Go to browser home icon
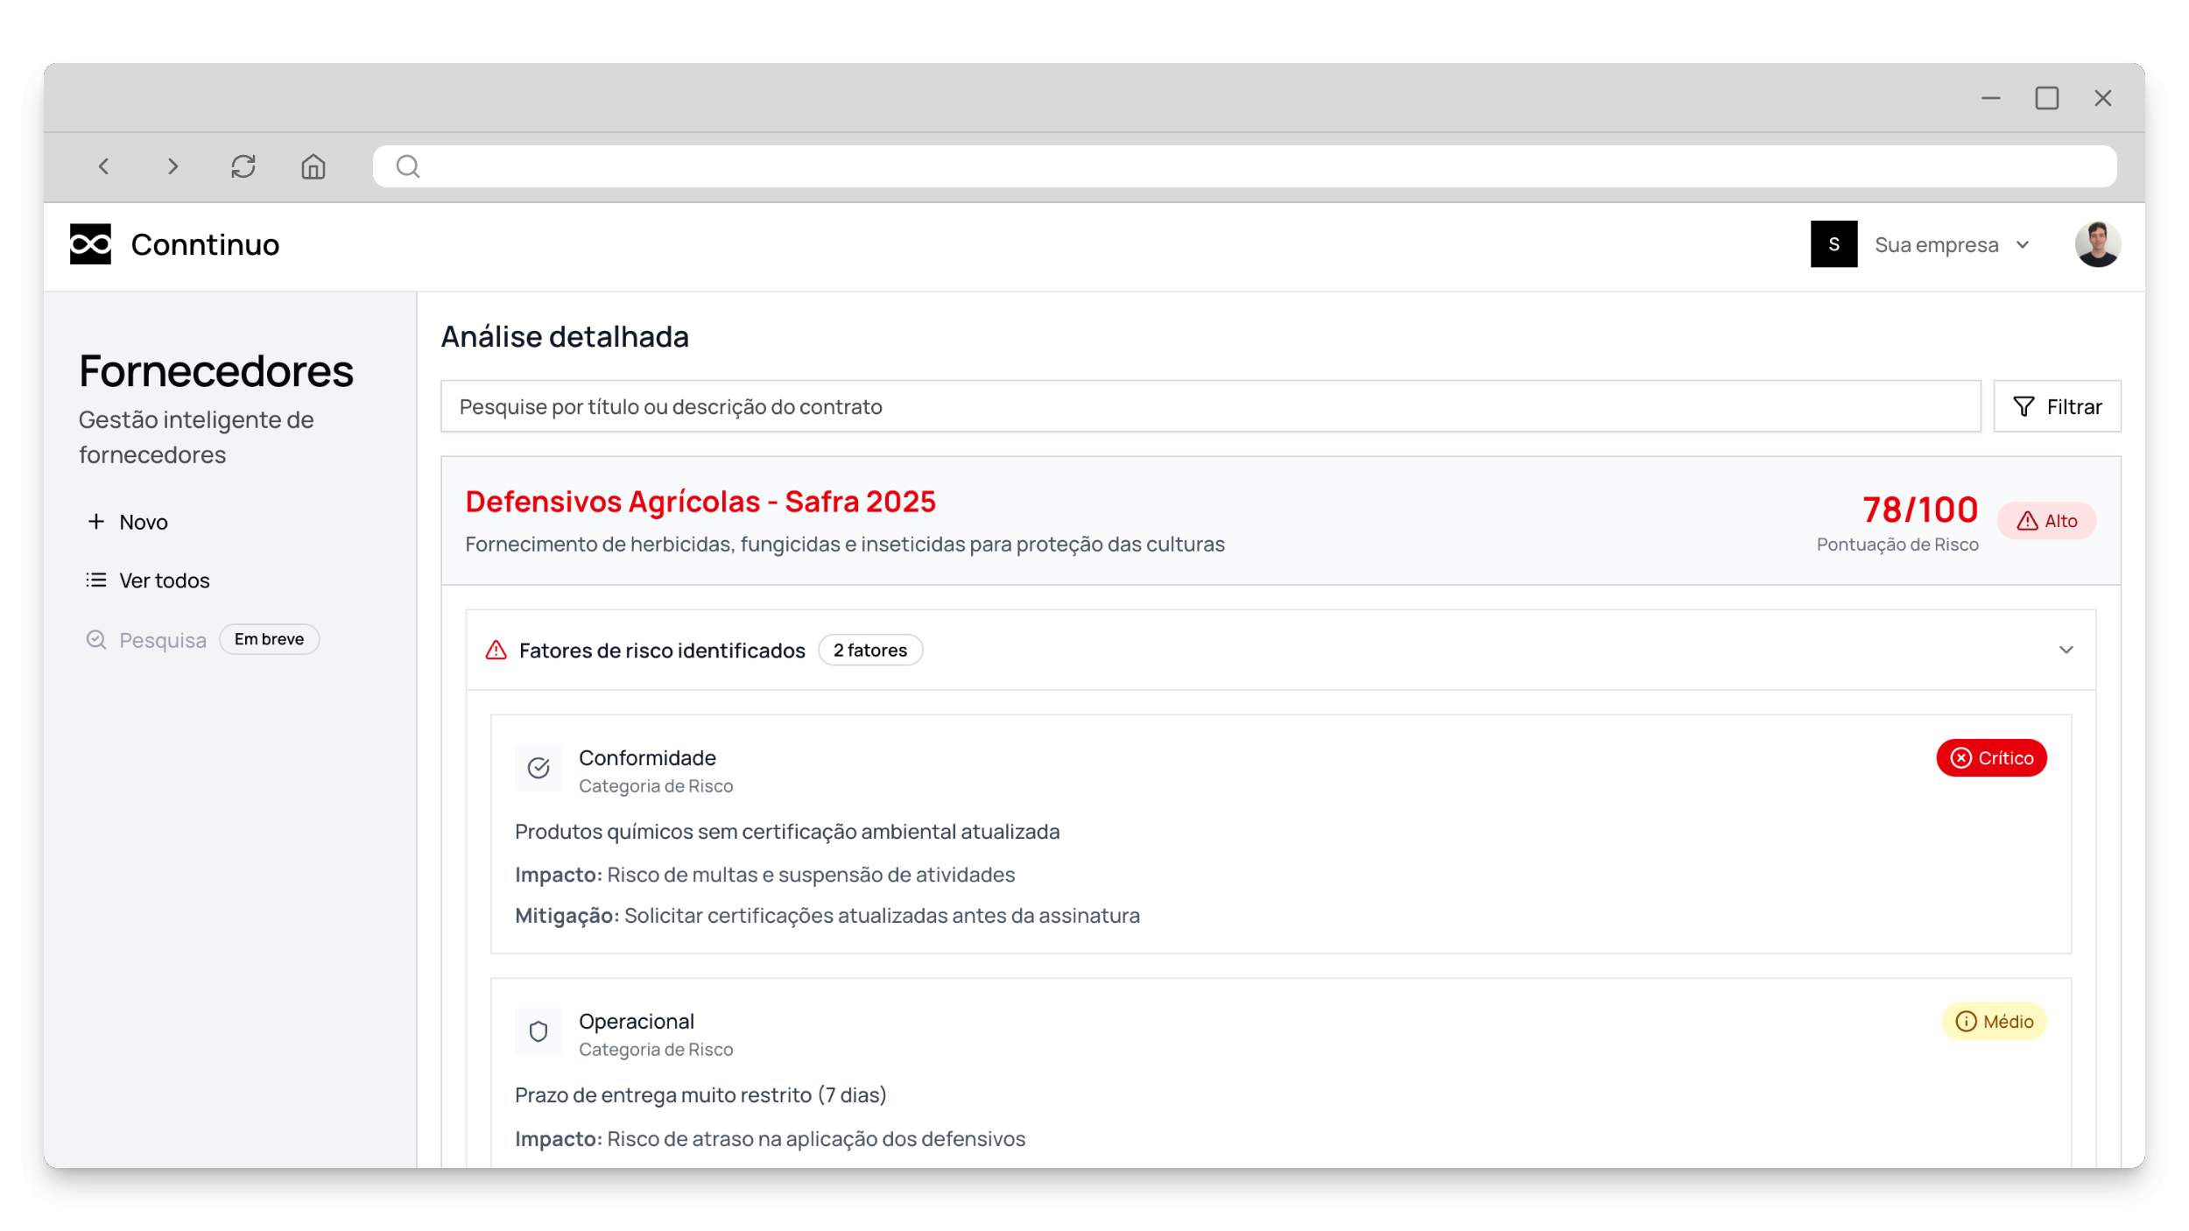 (313, 166)
